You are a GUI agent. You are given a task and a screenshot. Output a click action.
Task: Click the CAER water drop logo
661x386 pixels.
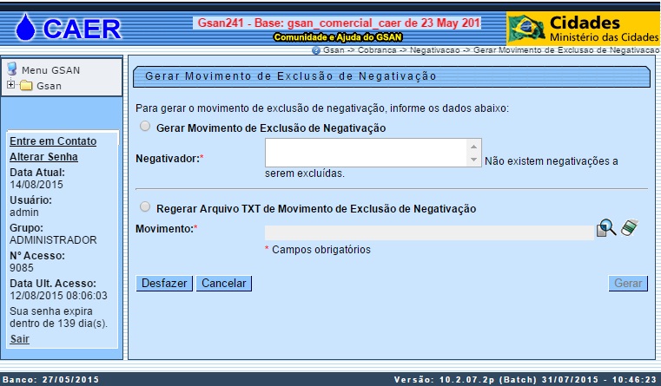(25, 28)
